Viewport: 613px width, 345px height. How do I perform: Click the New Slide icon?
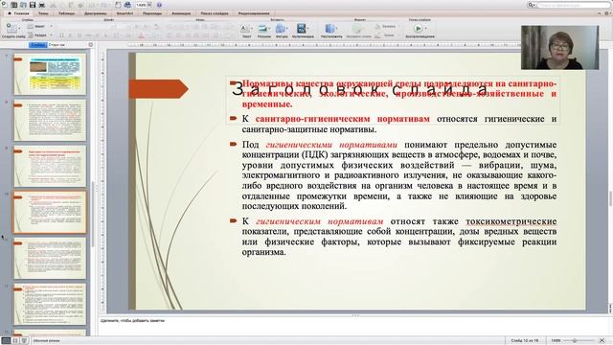point(11,28)
